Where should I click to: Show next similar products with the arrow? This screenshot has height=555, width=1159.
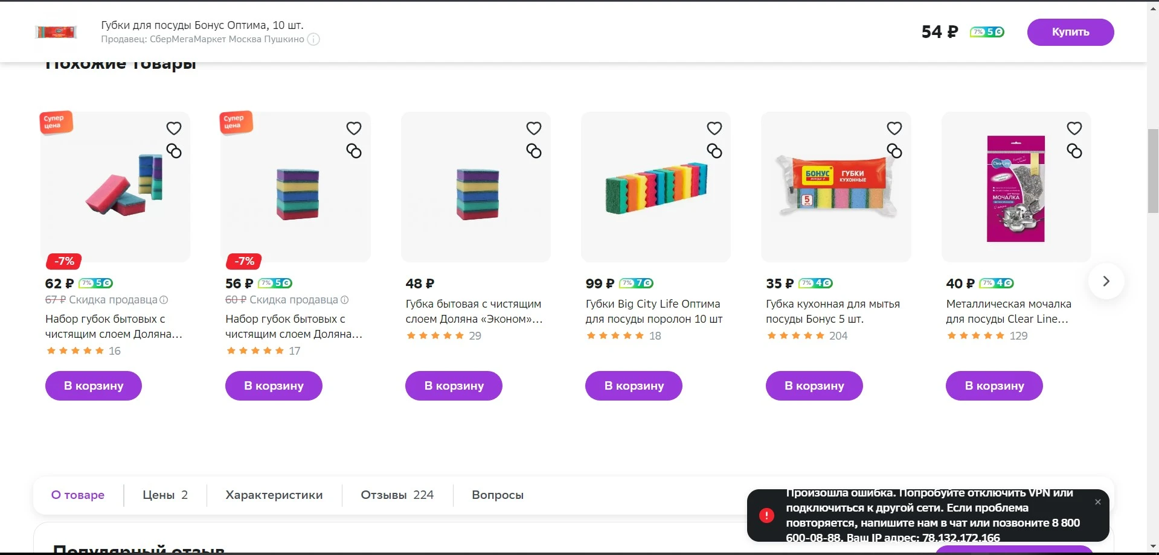(x=1106, y=281)
